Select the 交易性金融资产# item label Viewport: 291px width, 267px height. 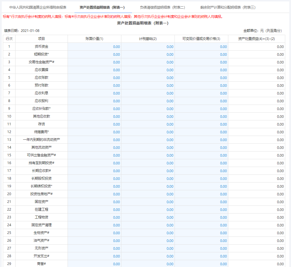(41, 62)
